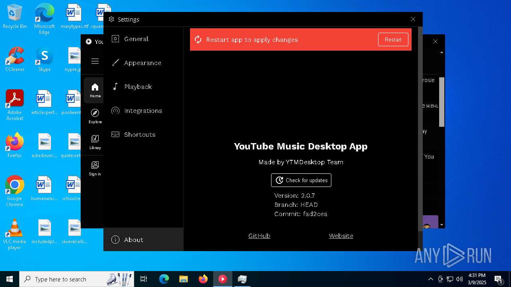This screenshot has height=287, width=511.
Task: Click the YouTube Music taskbar icon
Action: [x=222, y=279]
